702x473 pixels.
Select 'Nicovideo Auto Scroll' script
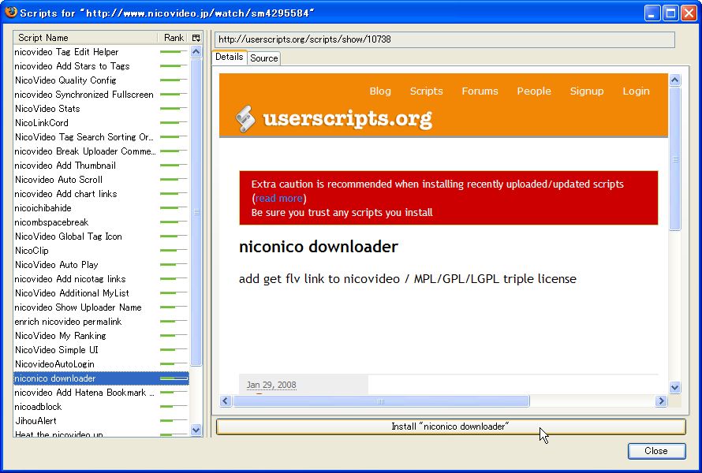click(101, 180)
